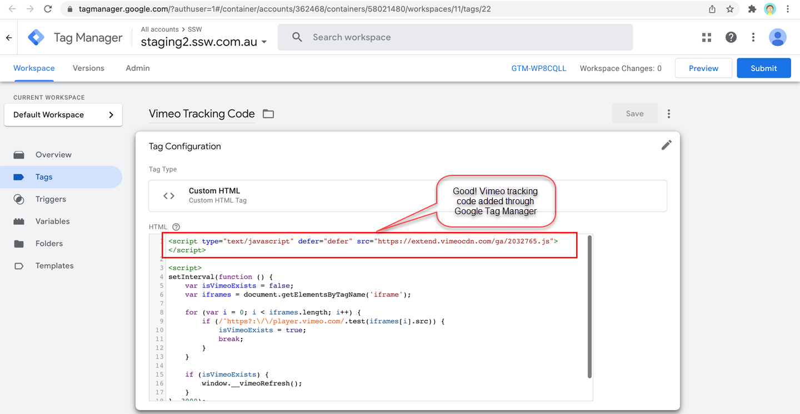
Task: Click the Google account avatar
Action: [x=777, y=37]
